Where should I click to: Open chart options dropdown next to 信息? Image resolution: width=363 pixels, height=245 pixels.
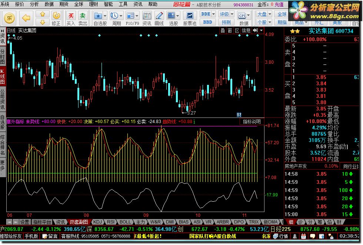[262, 30]
